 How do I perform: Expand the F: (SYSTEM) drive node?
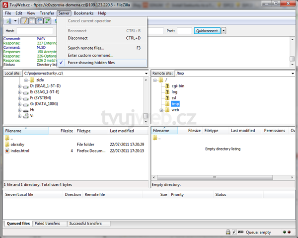[19, 98]
